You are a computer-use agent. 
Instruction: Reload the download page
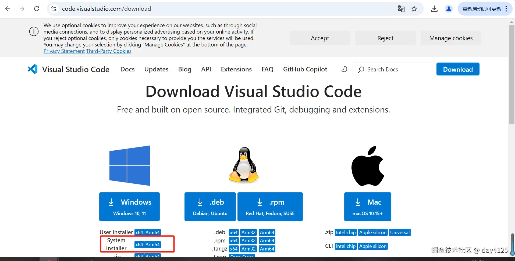[x=37, y=9]
